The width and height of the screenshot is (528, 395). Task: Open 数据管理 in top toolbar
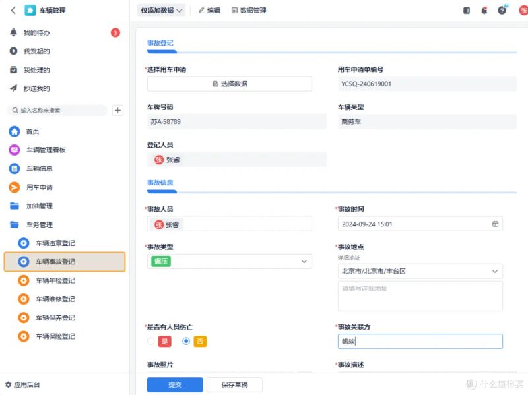click(249, 11)
